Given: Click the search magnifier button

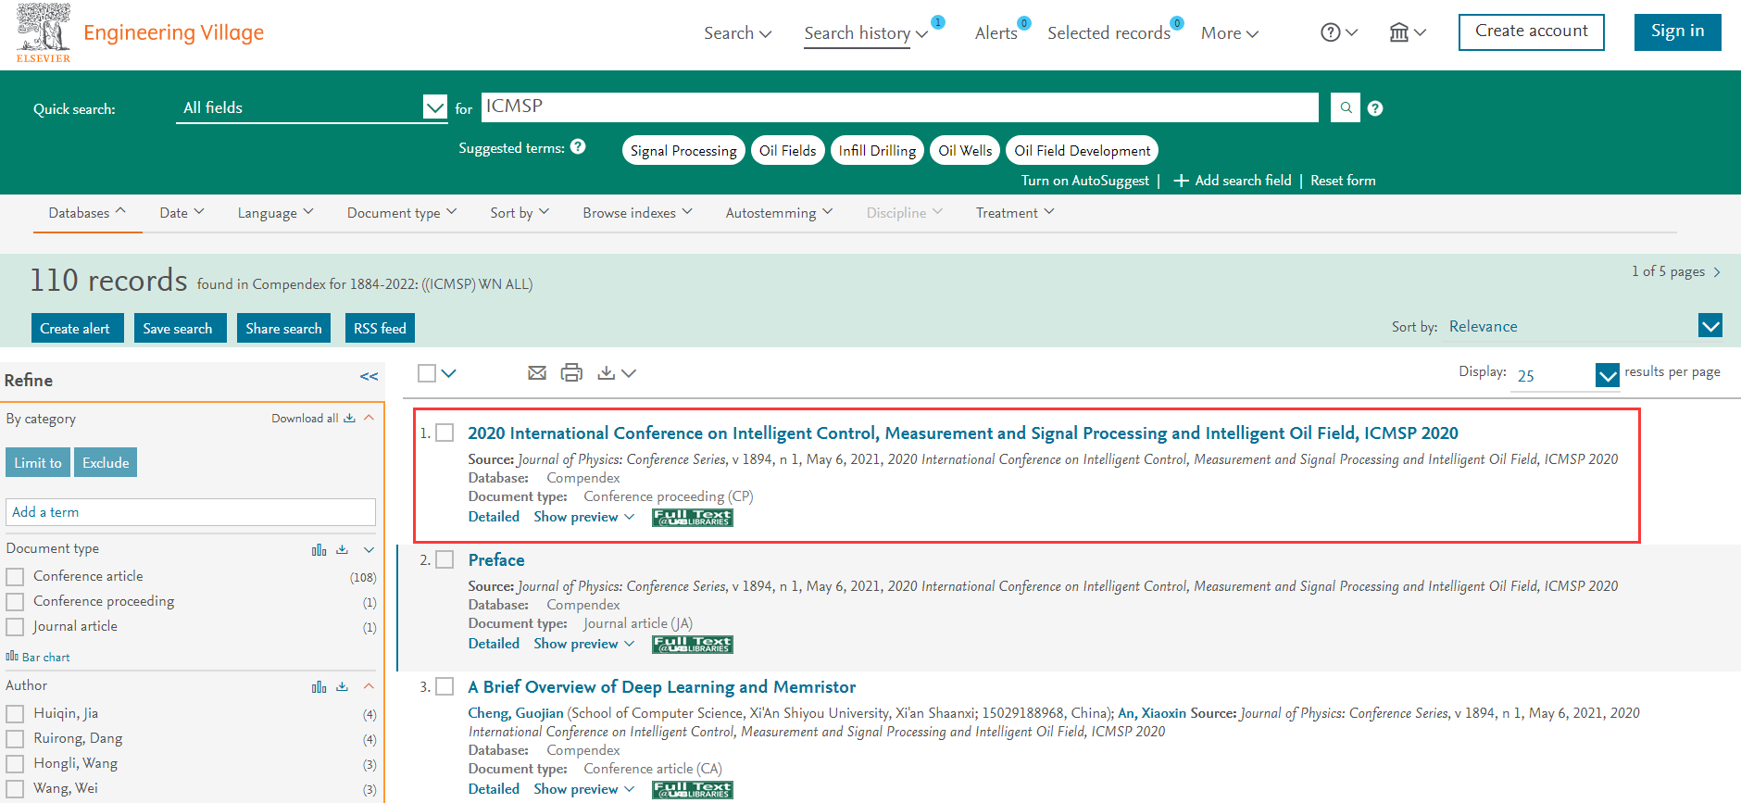Looking at the screenshot, I should (1346, 107).
